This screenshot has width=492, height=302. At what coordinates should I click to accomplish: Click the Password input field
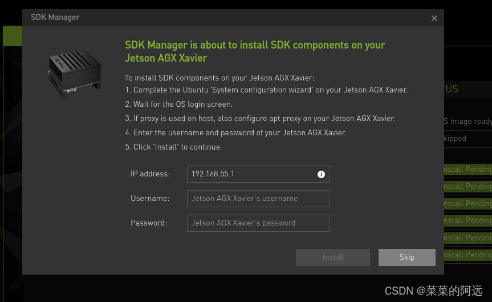(x=258, y=223)
